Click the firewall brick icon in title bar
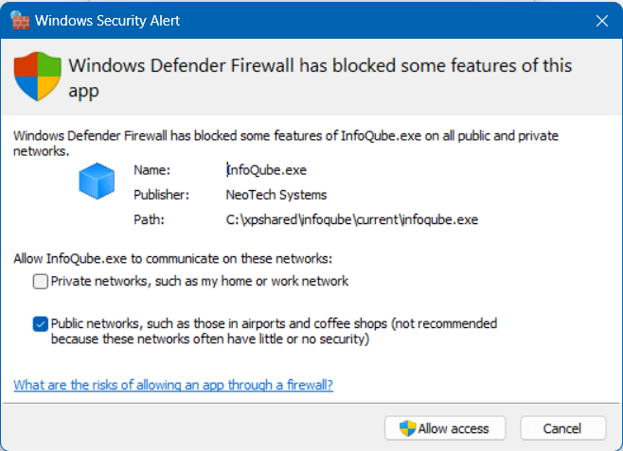Viewport: 623px width, 451px height. 20,20
